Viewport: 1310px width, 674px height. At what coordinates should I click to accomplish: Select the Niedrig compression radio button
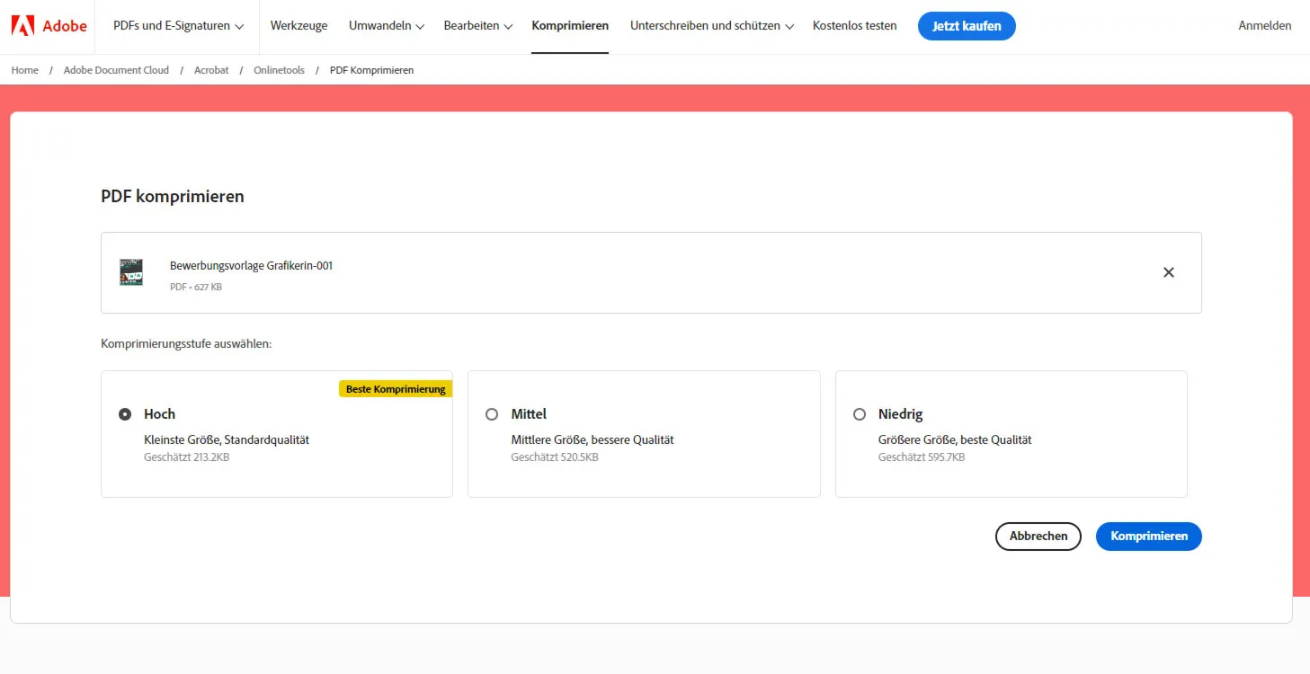(x=860, y=414)
